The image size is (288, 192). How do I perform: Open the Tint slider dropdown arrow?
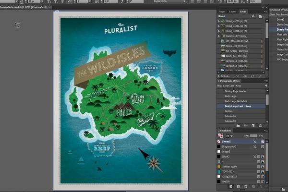tap(259, 136)
